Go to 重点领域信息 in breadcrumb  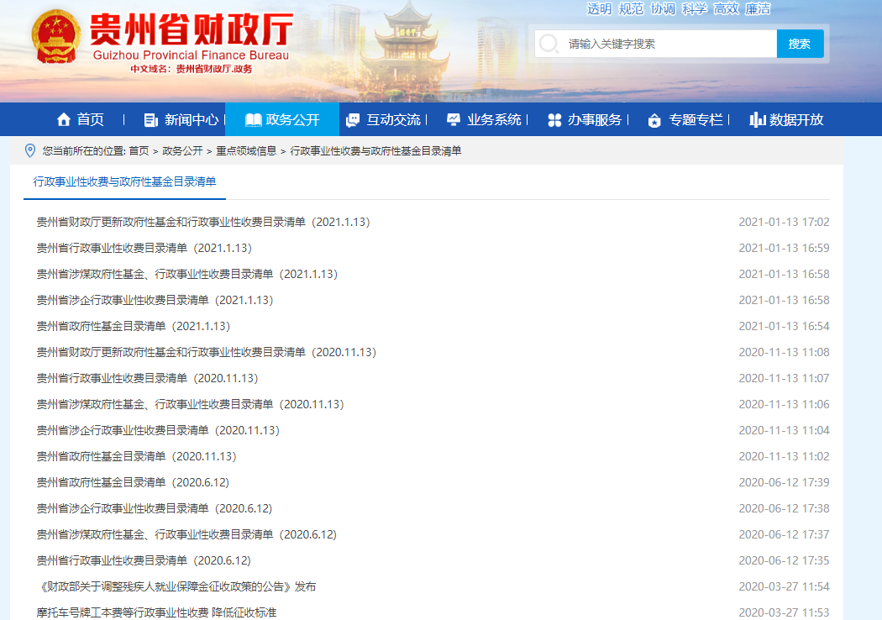pyautogui.click(x=246, y=151)
